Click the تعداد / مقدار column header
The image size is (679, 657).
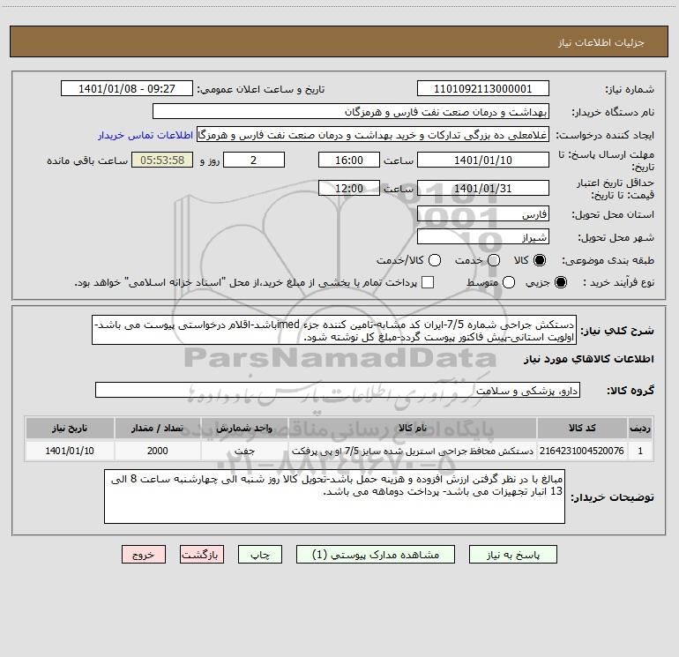(158, 428)
